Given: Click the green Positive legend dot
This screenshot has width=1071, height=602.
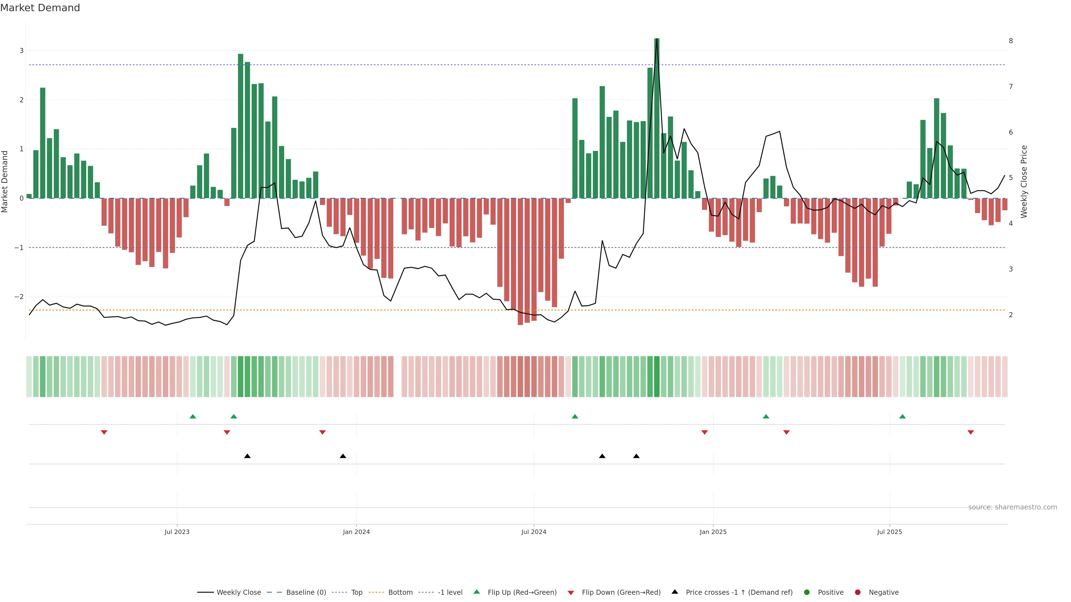Looking at the screenshot, I should (807, 592).
